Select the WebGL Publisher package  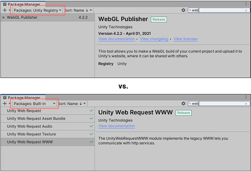tap(48, 18)
